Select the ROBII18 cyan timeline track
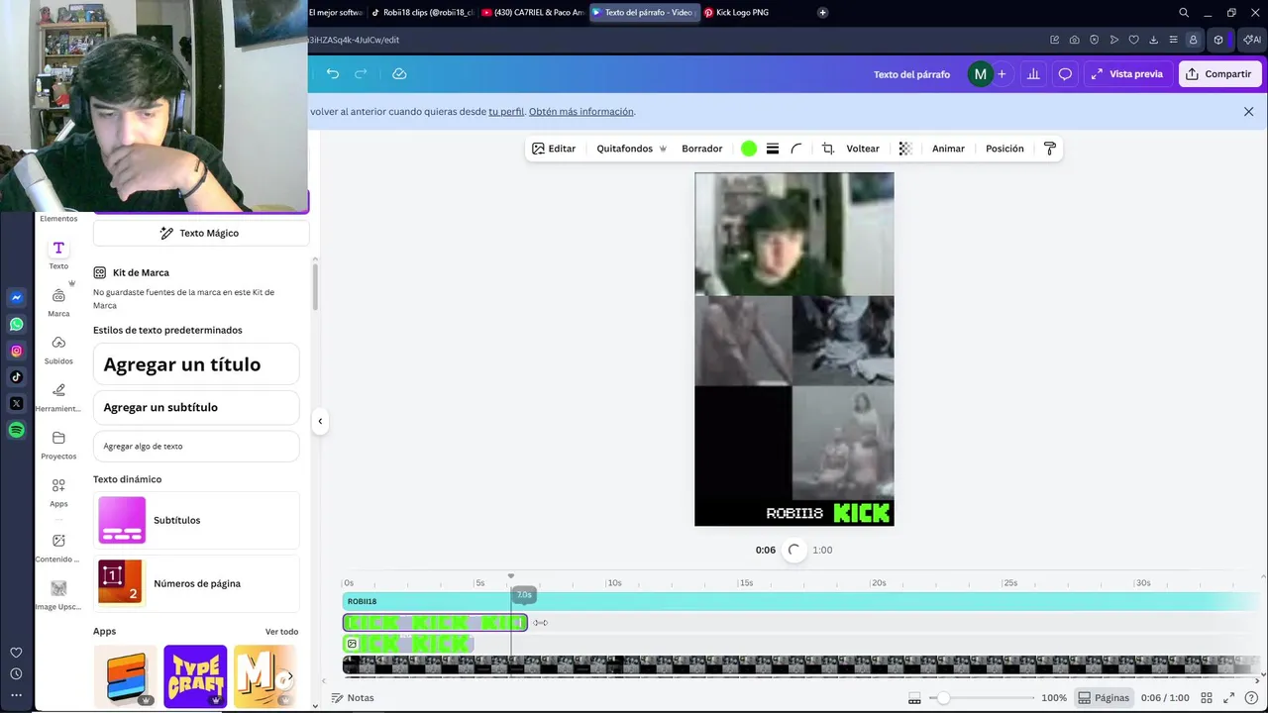Image resolution: width=1268 pixels, height=713 pixels. pyautogui.click(x=800, y=601)
